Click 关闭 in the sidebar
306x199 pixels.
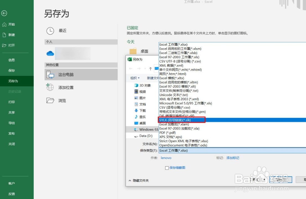pyautogui.click(x=12, y=144)
